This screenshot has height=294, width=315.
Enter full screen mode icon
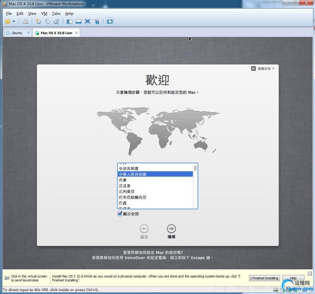(88, 22)
